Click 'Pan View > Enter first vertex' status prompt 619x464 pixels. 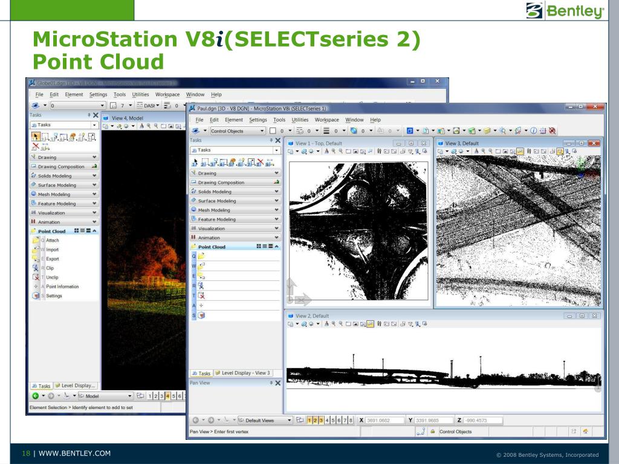pos(219,431)
